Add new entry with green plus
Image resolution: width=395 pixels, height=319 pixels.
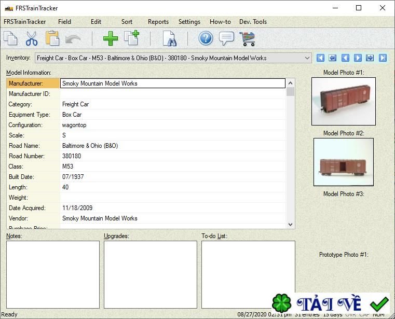[x=110, y=39]
